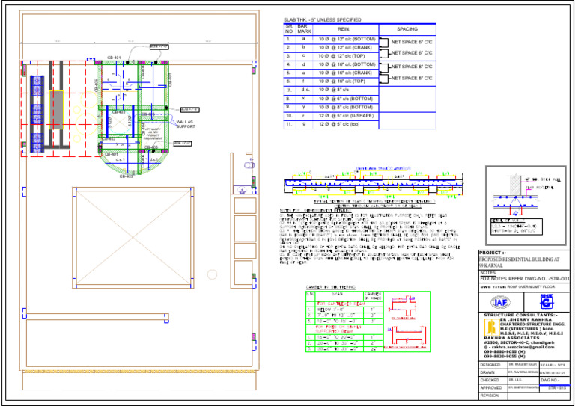Select cell '10 Ø @ 6" c/c (BOTTOM)'

pos(345,99)
